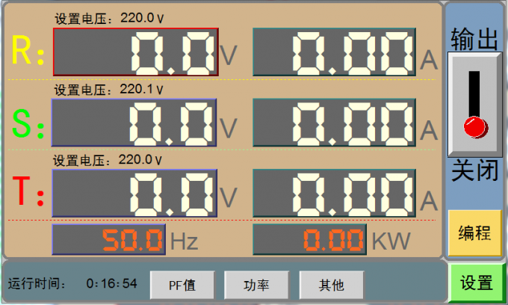
Task: Select the 其他 tab button
Action: pyautogui.click(x=331, y=284)
